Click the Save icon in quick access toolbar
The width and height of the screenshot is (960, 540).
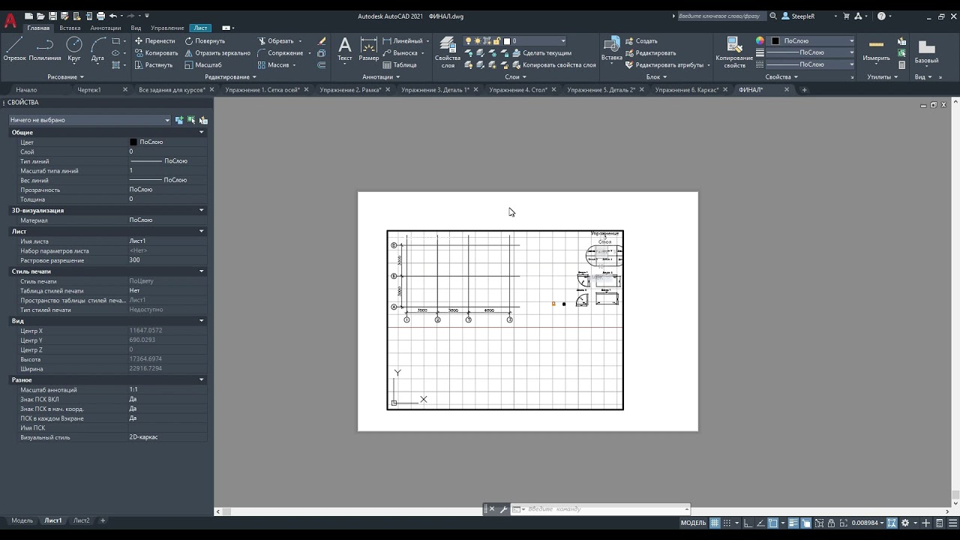click(52, 16)
